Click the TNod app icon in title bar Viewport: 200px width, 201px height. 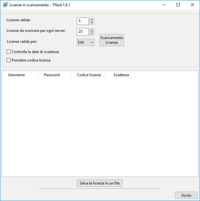[5, 5]
